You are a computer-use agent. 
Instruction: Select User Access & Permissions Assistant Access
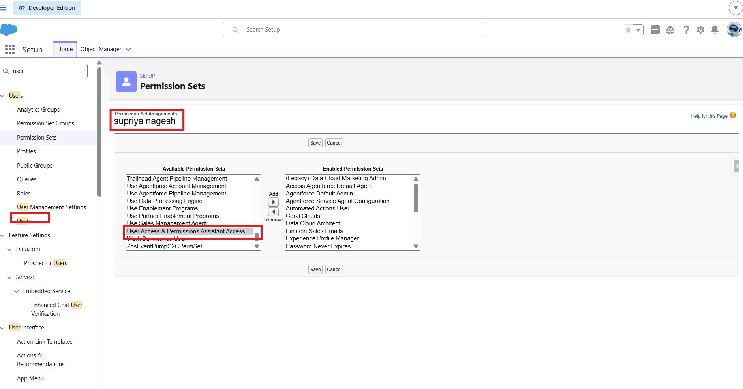coord(190,231)
